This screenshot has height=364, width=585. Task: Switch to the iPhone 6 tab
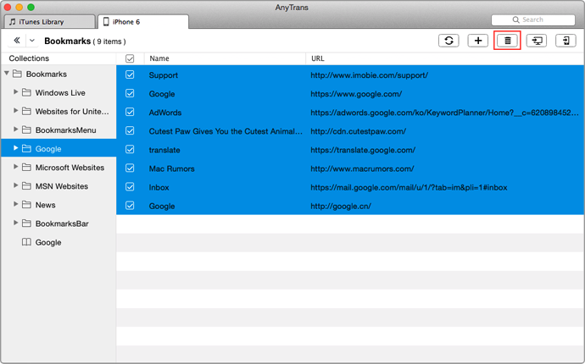[143, 22]
